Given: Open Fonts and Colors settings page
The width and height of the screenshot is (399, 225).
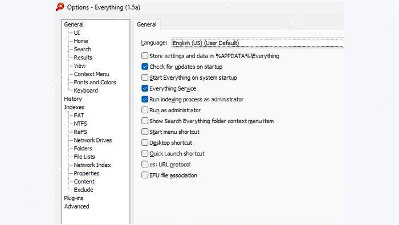Looking at the screenshot, I should click(x=95, y=82).
